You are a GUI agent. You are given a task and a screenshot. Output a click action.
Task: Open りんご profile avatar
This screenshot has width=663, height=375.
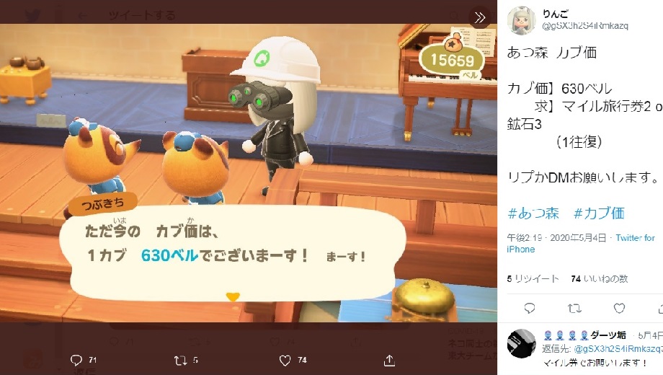(x=521, y=20)
